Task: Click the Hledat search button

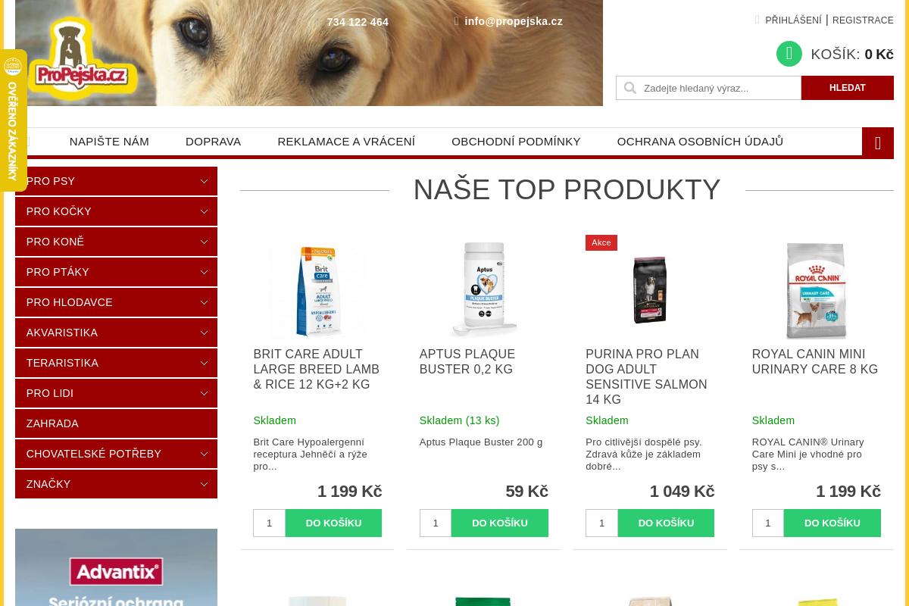Action: 848,88
